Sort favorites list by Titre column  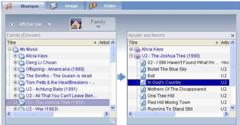point(174,43)
